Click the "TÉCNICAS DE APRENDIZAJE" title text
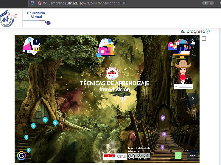 pyautogui.click(x=115, y=83)
